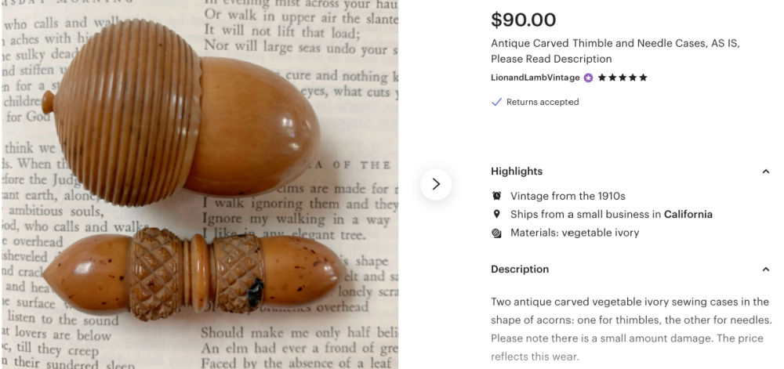Click the purple Star Seller badge icon

[x=589, y=78]
